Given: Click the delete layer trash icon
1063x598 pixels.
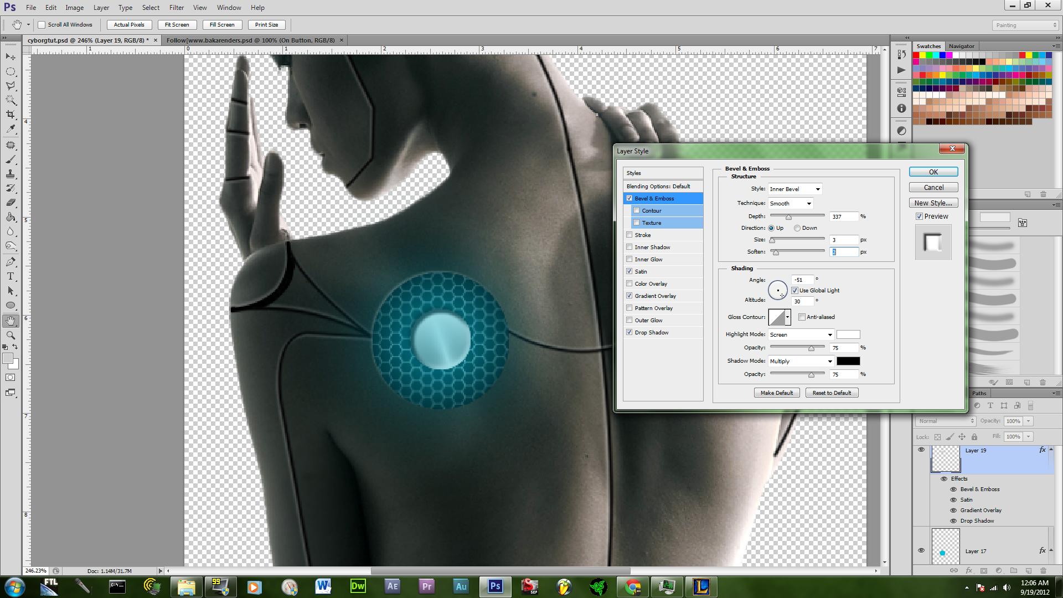Looking at the screenshot, I should click(x=1043, y=570).
